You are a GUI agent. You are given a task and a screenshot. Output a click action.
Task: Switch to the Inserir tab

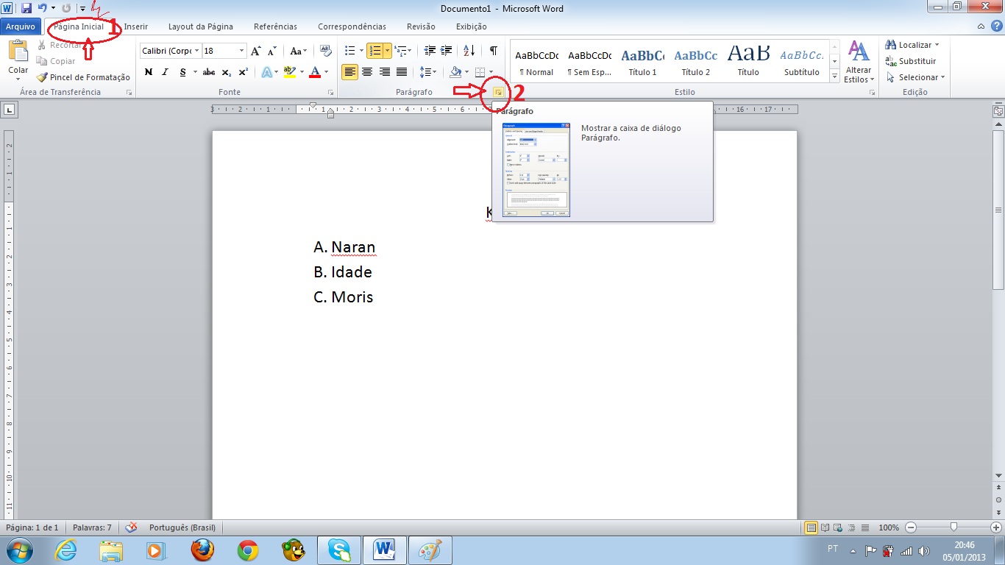(135, 26)
